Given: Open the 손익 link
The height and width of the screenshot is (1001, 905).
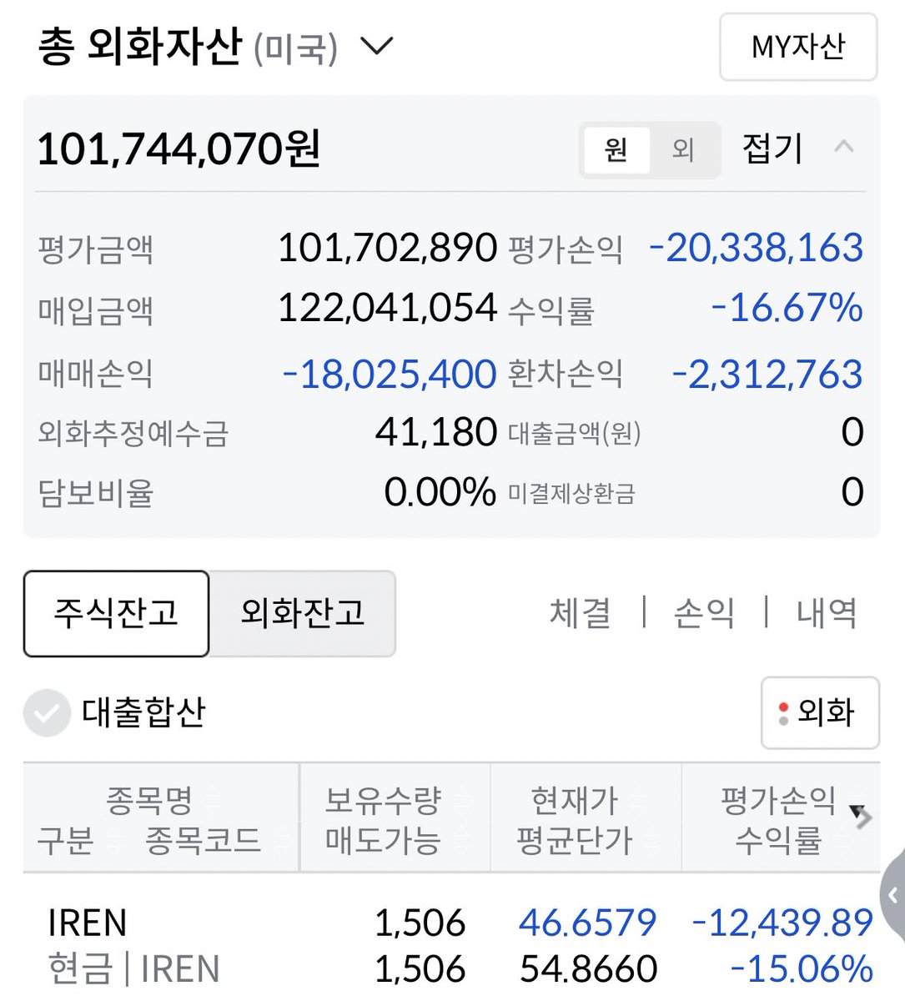Looking at the screenshot, I should (704, 613).
